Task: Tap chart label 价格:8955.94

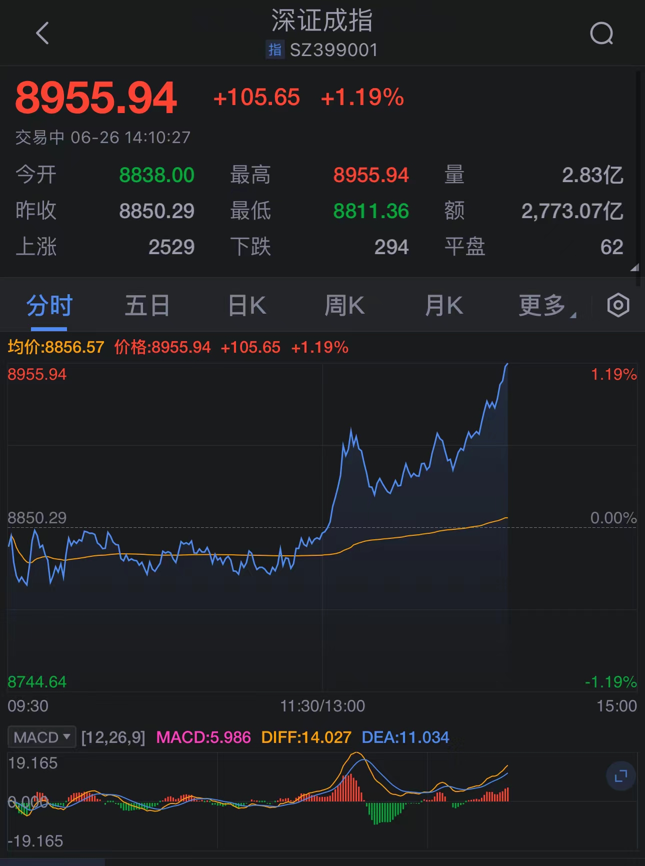Action: 162,347
